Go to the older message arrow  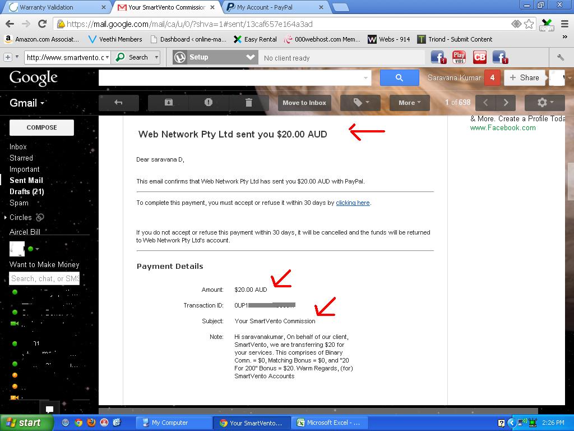[506, 103]
